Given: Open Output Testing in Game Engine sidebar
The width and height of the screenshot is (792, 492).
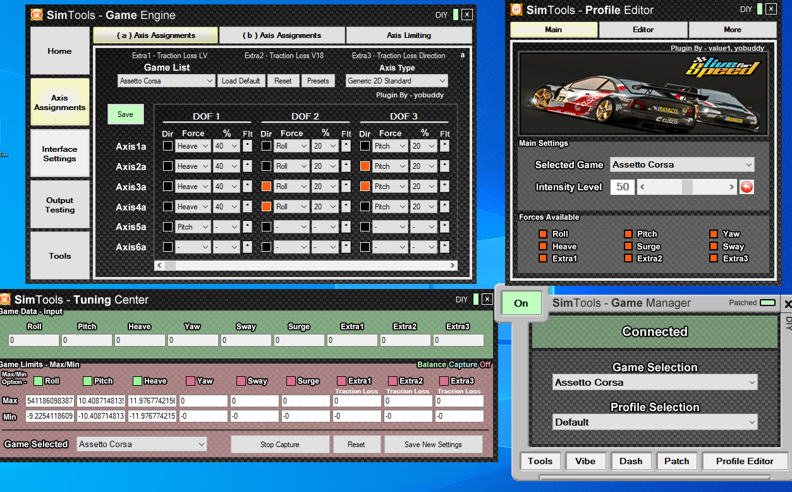Looking at the screenshot, I should (60, 205).
